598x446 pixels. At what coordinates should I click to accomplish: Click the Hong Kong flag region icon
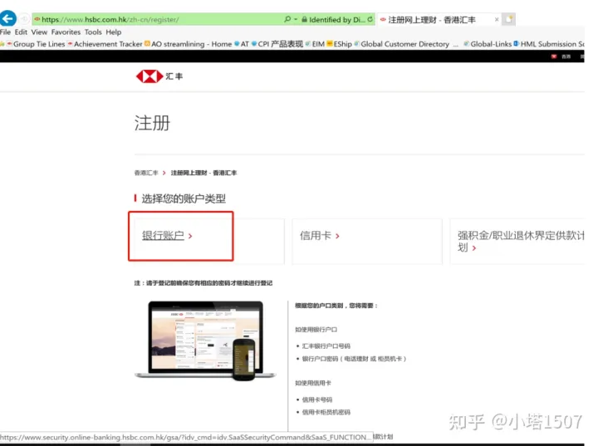[x=554, y=56]
